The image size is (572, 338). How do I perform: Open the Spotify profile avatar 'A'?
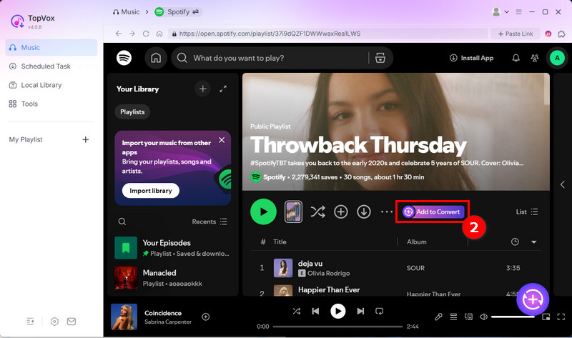(x=557, y=58)
